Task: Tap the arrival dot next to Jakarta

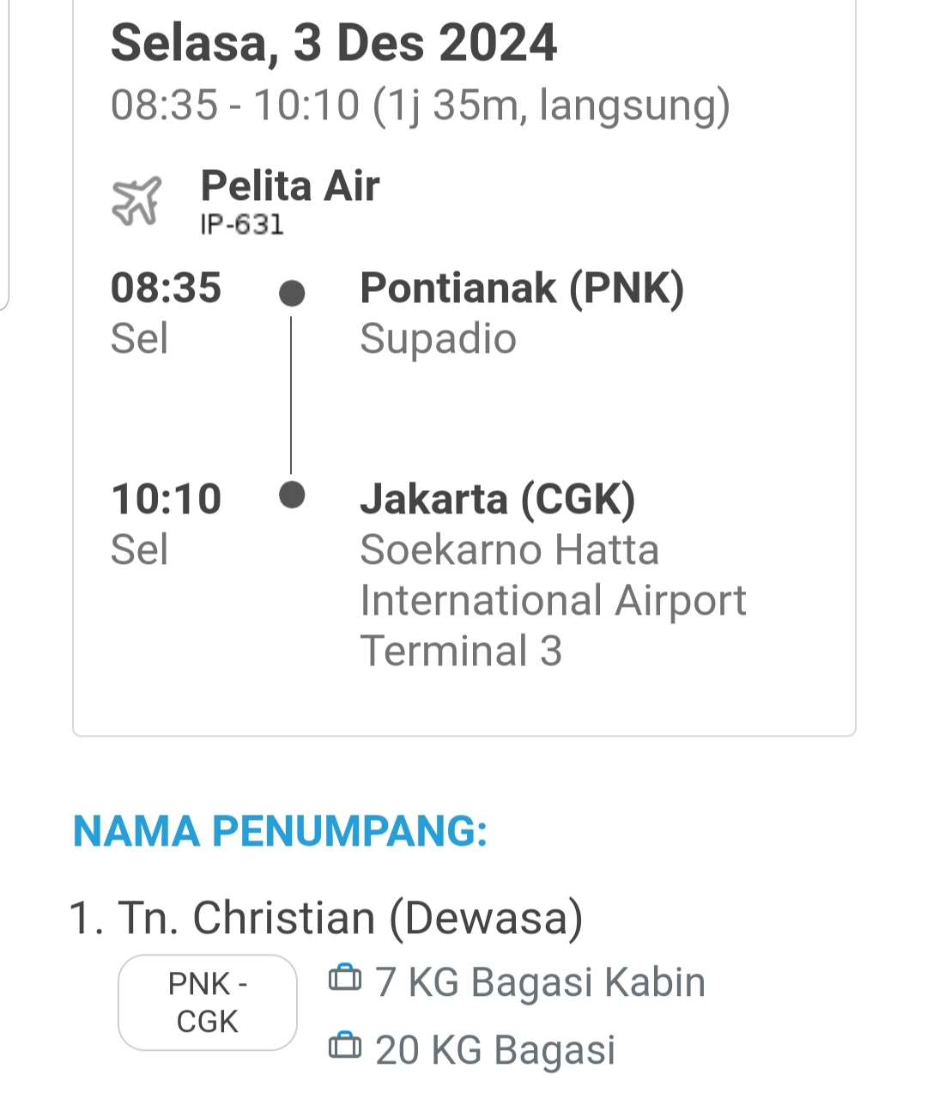Action: (x=292, y=495)
